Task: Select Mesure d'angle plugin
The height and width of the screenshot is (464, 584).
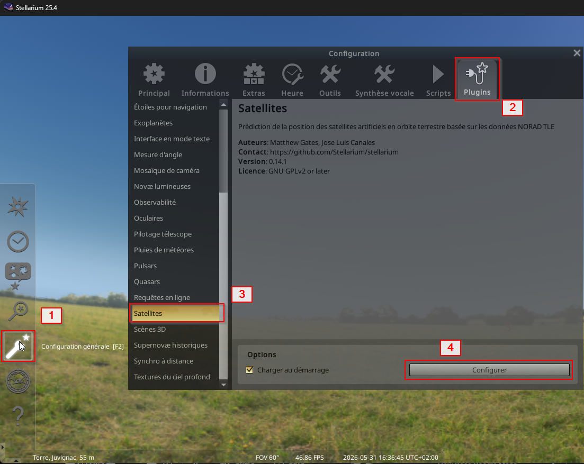Action: 174,155
